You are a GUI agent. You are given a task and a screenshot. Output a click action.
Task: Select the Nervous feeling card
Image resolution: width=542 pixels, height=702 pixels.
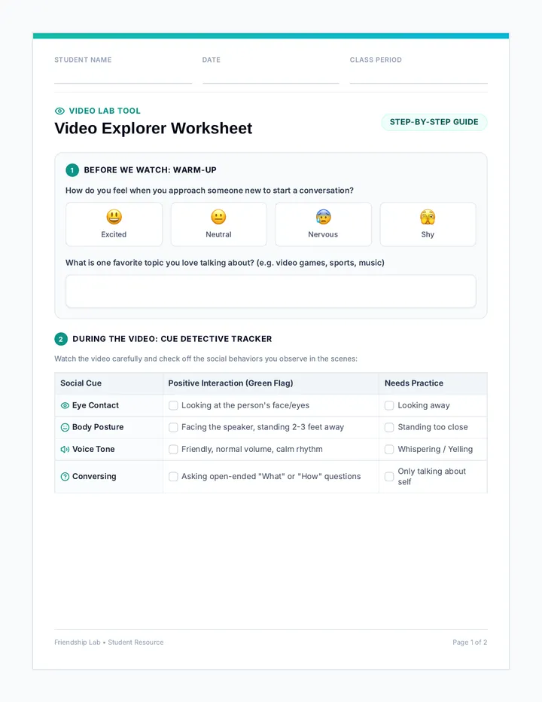[x=323, y=224]
